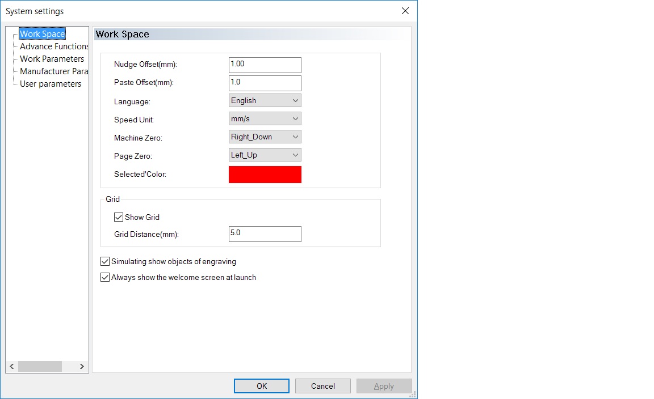Viewport: 654px width, 399px height.
Task: Expand the Page Zero dropdown
Action: coord(265,155)
